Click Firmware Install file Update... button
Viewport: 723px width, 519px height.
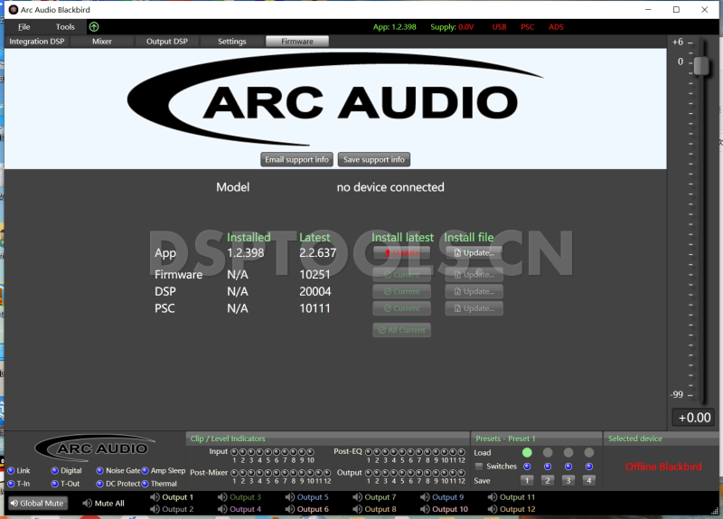point(474,275)
